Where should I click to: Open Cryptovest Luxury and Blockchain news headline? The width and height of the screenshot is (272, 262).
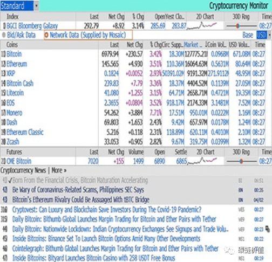click(x=107, y=210)
